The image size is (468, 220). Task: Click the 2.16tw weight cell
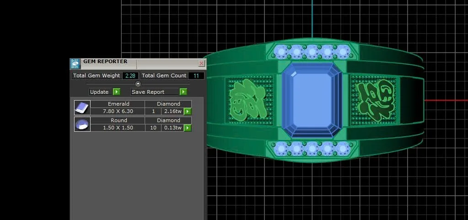click(x=172, y=111)
